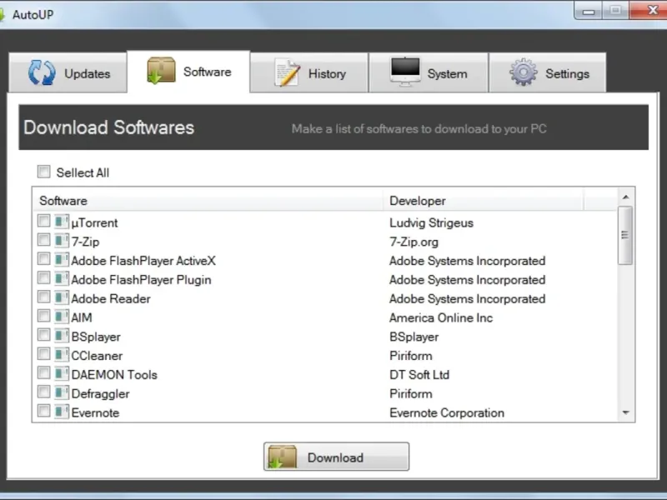Image resolution: width=667 pixels, height=500 pixels.
Task: Click the 'Ludvig Strigeus' developer cell
Action: click(431, 222)
